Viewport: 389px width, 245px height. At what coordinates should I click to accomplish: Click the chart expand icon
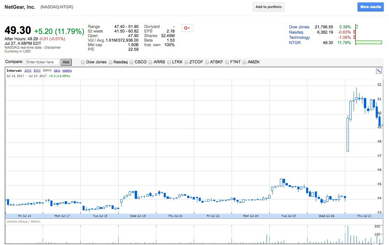click(x=379, y=71)
